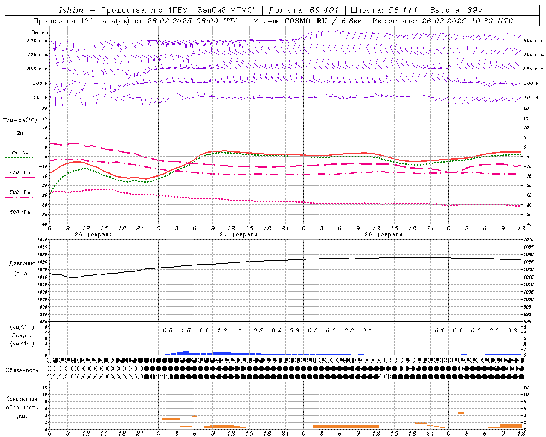Click the 26 февраля date label
Image resolution: width=546 pixels, height=437 pixels.
coord(93,235)
